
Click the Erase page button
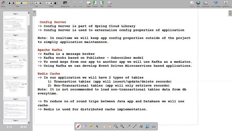coord(109,4)
